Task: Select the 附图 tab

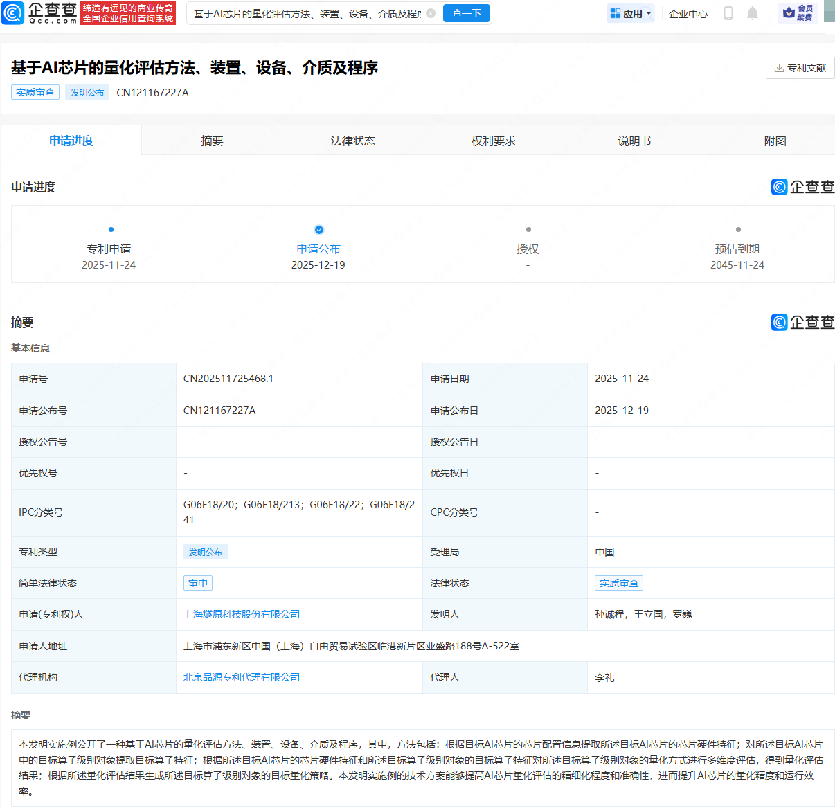Action: [x=775, y=141]
